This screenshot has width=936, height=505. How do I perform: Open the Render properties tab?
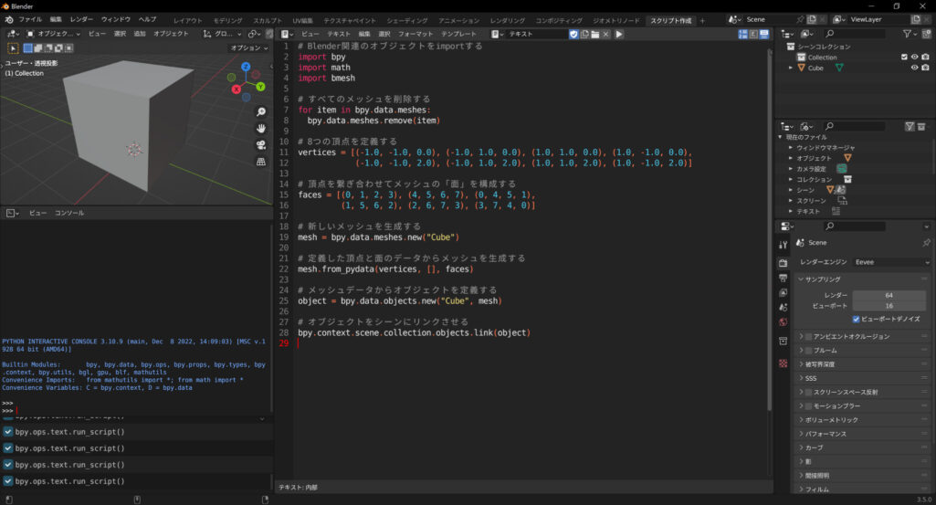(784, 263)
